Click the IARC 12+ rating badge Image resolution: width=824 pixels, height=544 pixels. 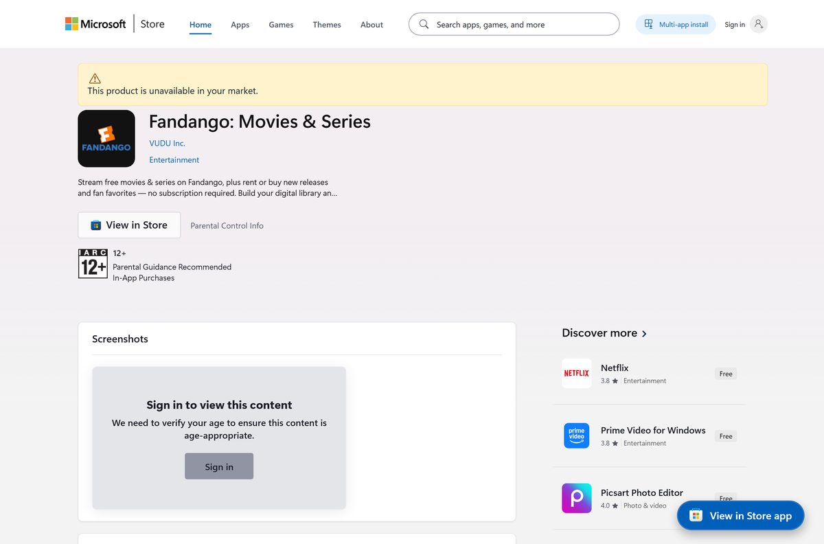93,264
